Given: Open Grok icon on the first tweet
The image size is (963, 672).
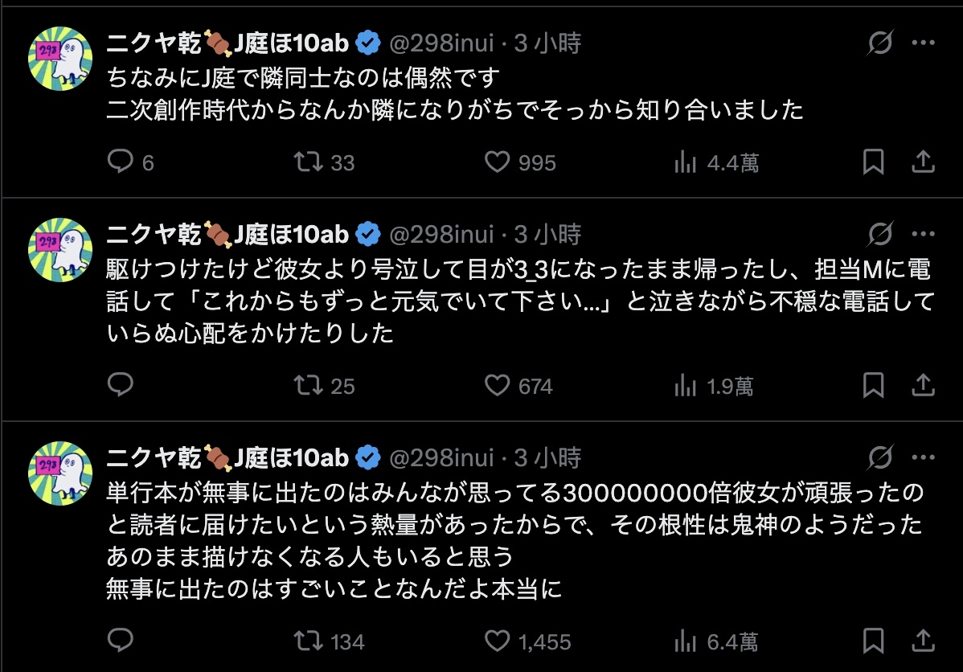Looking at the screenshot, I should pyautogui.click(x=880, y=43).
